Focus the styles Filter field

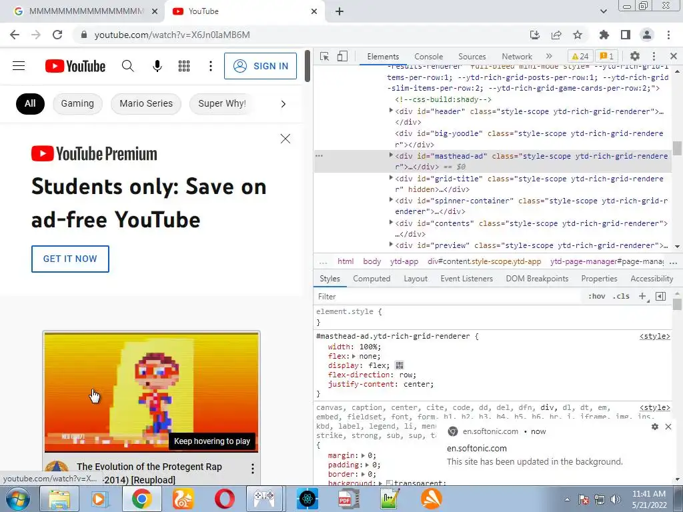(x=449, y=297)
